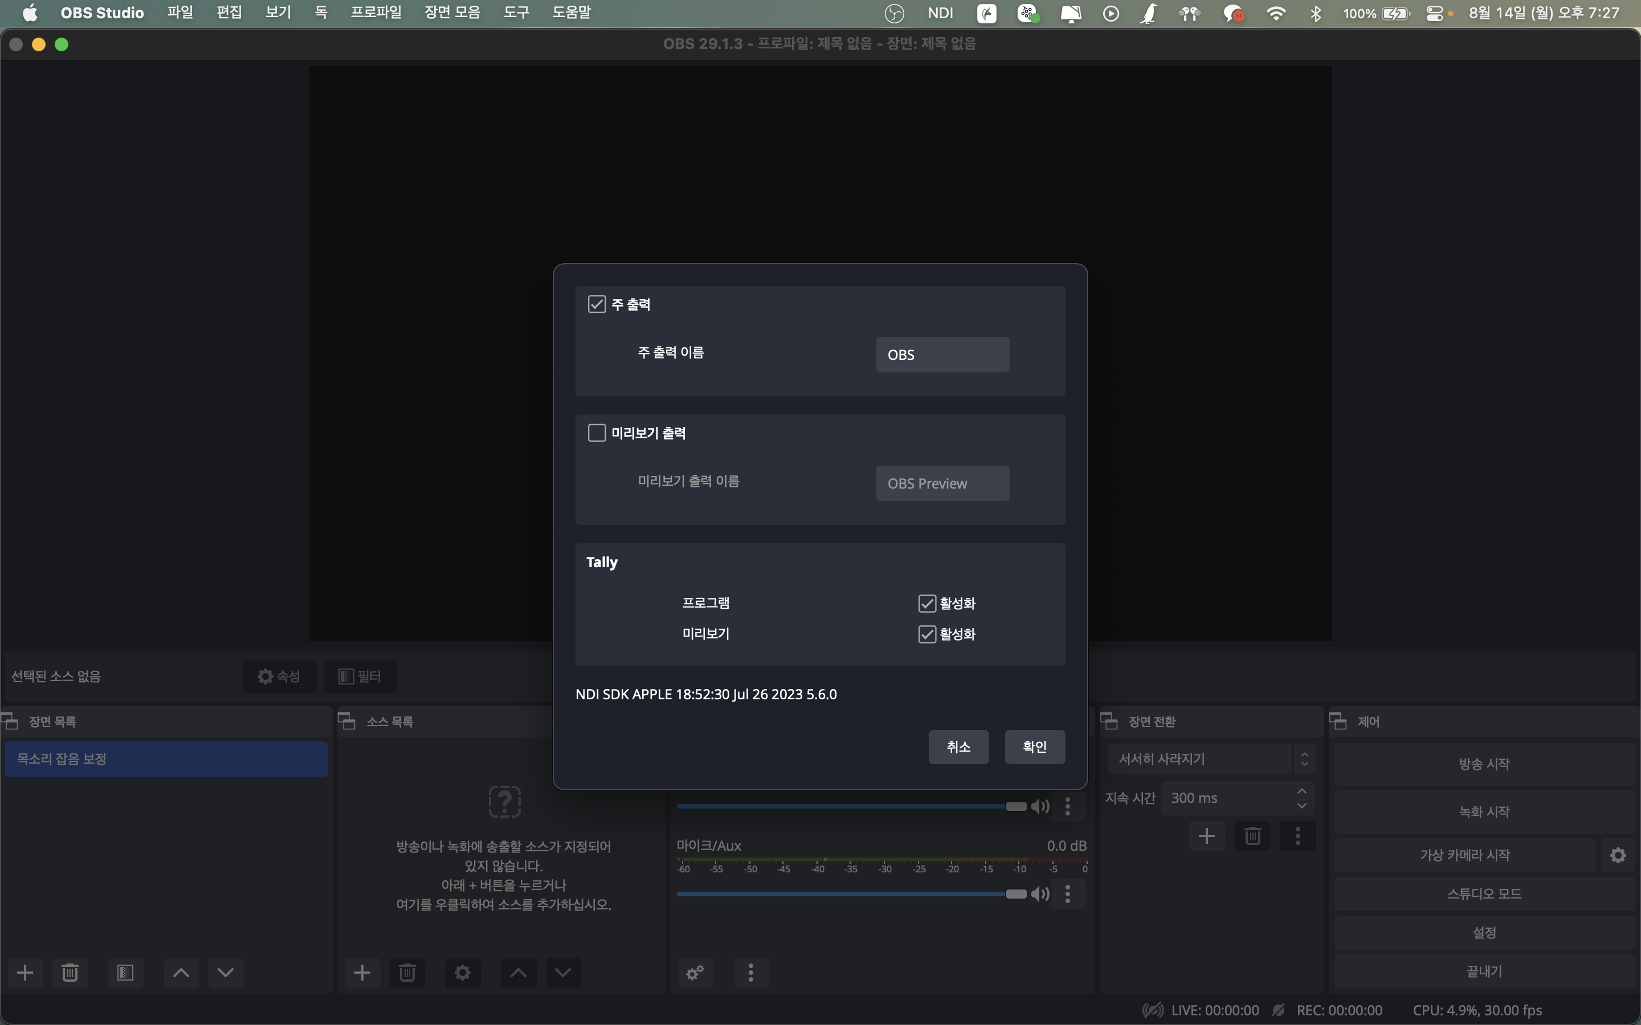Increase the 지속 시간 value
1641x1025 pixels.
pyautogui.click(x=1302, y=791)
